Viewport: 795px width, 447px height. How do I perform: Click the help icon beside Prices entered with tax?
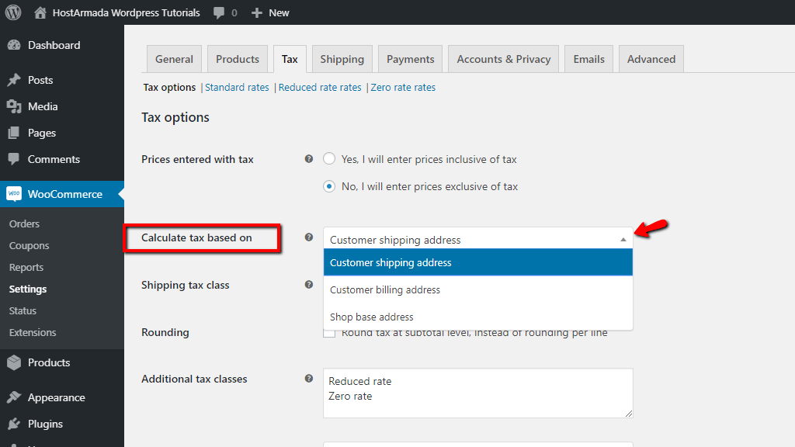coord(309,159)
